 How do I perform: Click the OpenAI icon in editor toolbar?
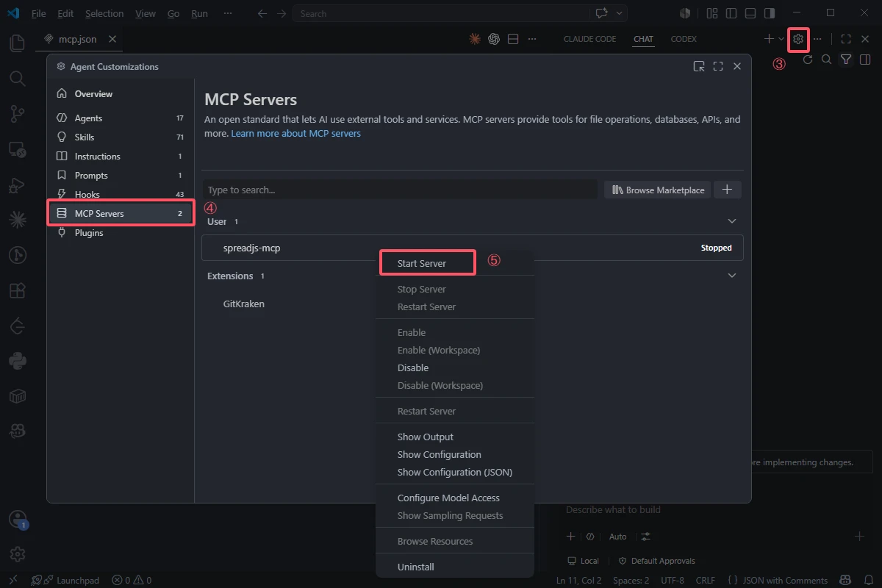point(495,39)
